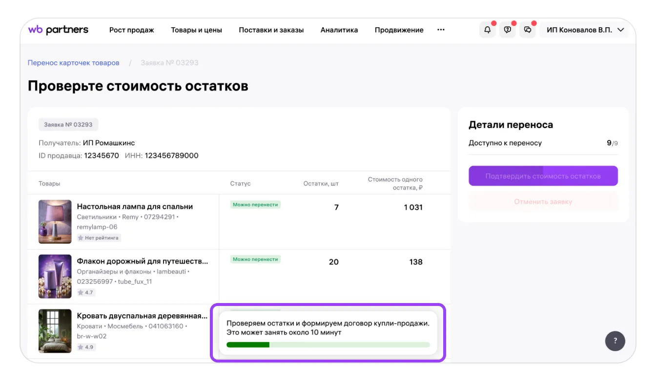The image size is (656, 381).
Task: Open the Товары и цены menu
Action: (x=196, y=30)
